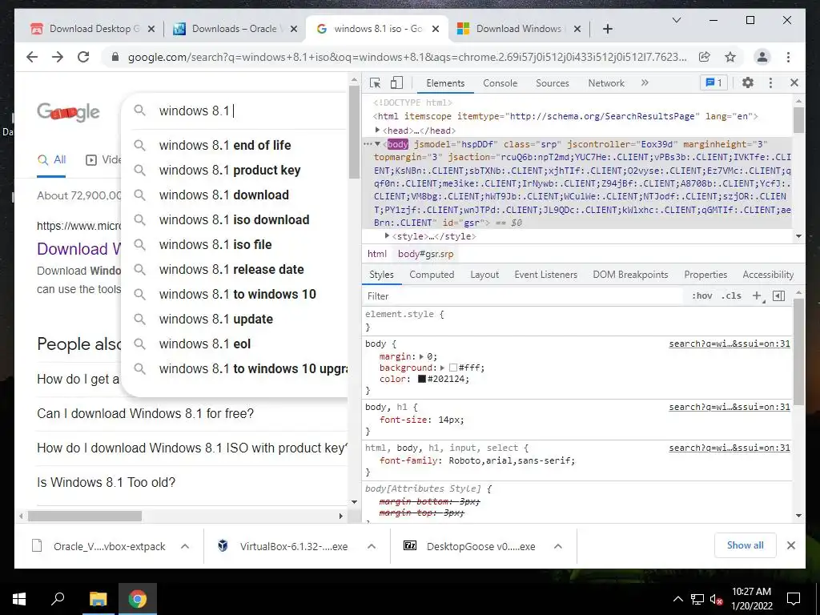Viewport: 820px width, 615px height.
Task: Open File Explorer from the taskbar
Action: coord(98,598)
